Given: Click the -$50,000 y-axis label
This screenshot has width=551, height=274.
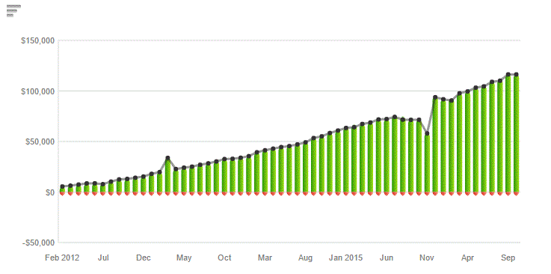Looking at the screenshot, I should tap(39, 243).
